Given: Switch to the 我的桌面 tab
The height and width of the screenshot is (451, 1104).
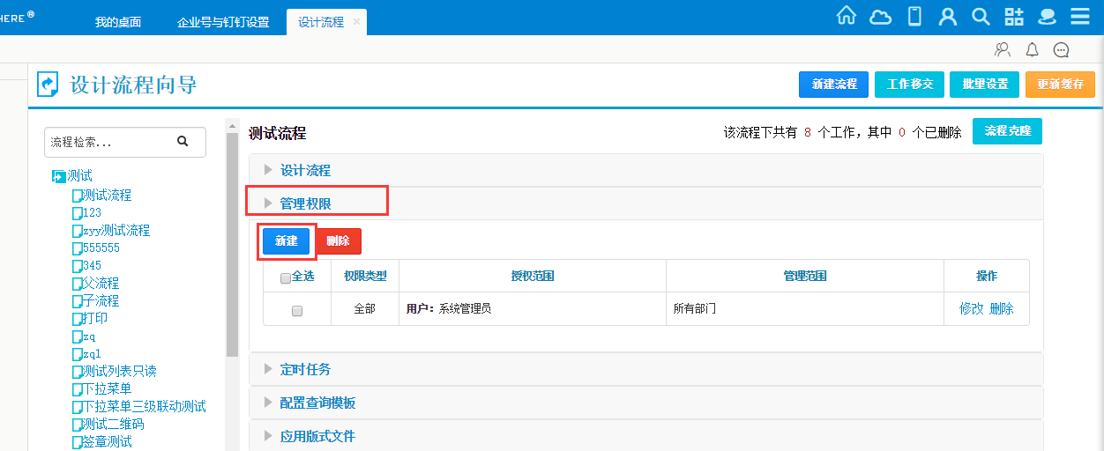Looking at the screenshot, I should click(x=118, y=22).
